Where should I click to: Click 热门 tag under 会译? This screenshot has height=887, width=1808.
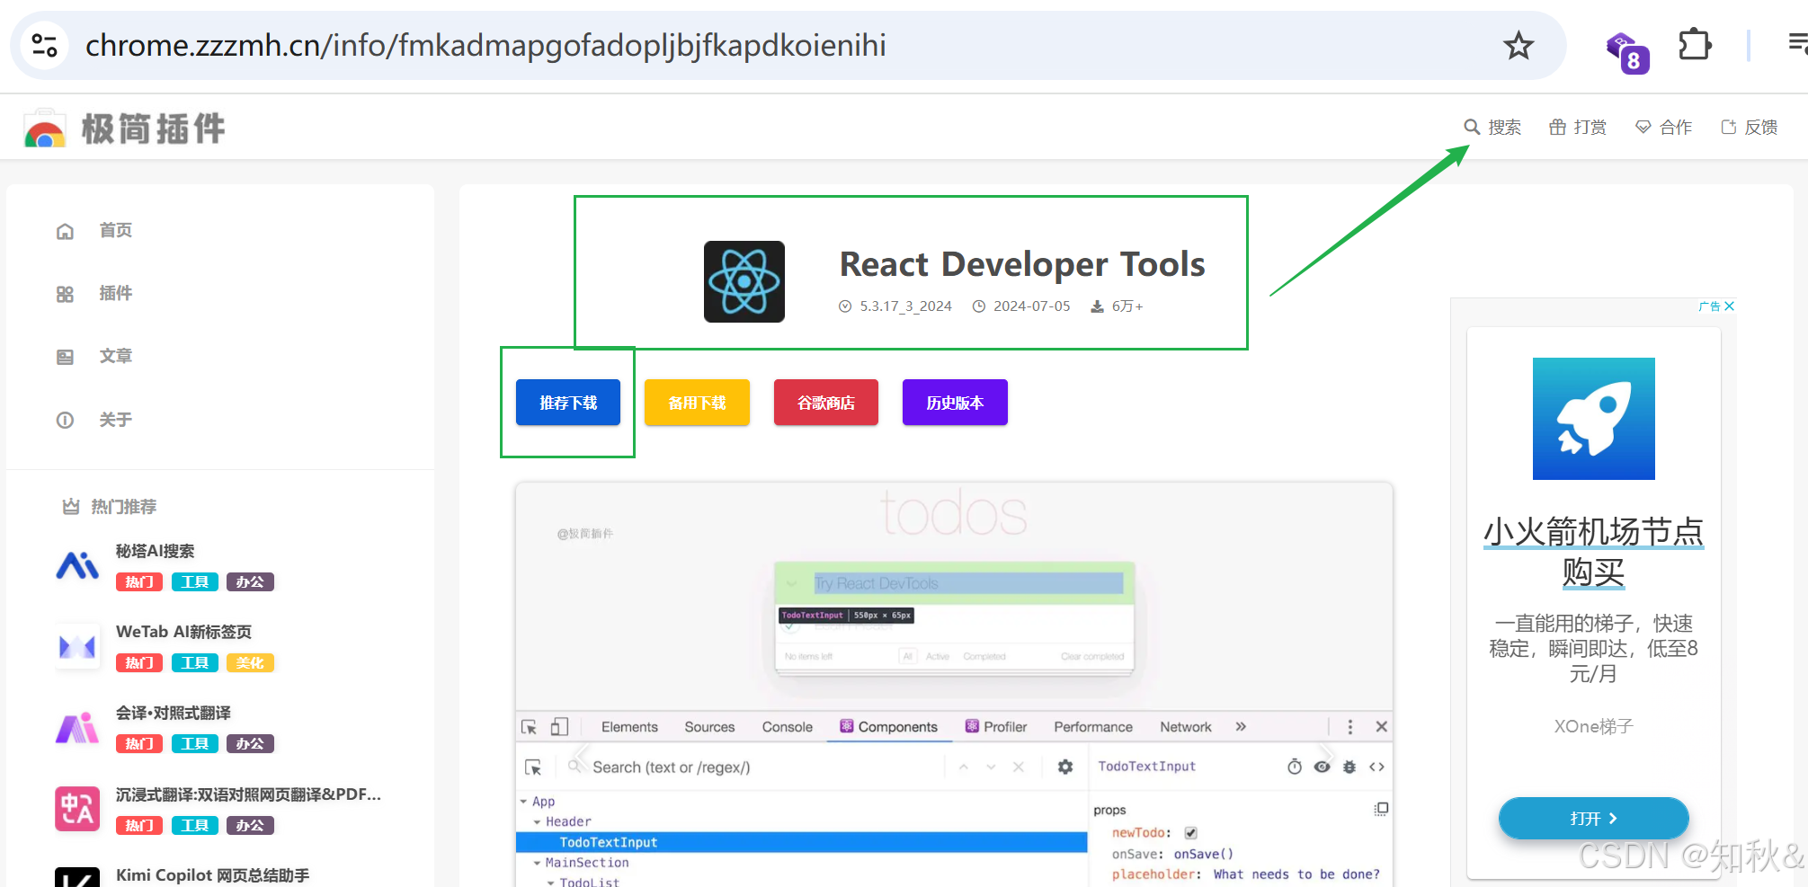[139, 744]
